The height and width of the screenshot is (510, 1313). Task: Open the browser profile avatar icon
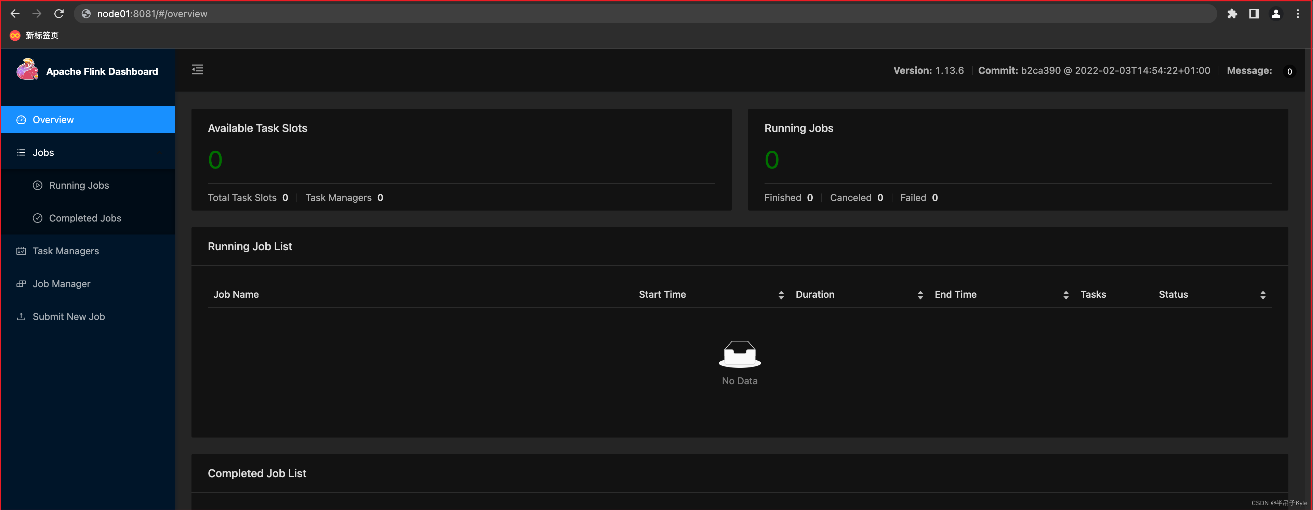1276,14
